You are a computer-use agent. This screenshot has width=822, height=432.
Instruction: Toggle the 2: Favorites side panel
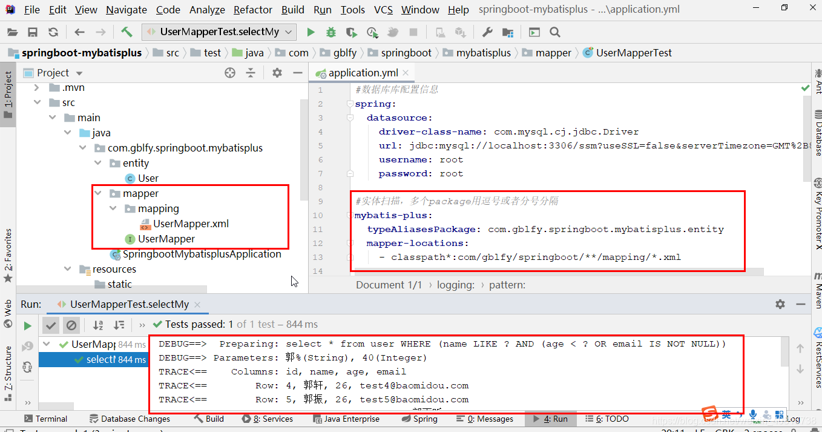8,254
